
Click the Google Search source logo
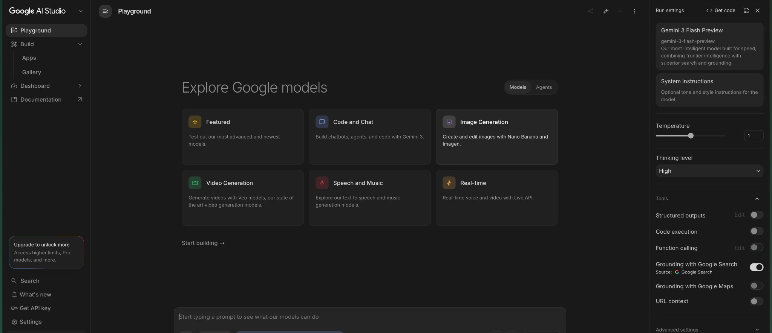[x=677, y=272]
